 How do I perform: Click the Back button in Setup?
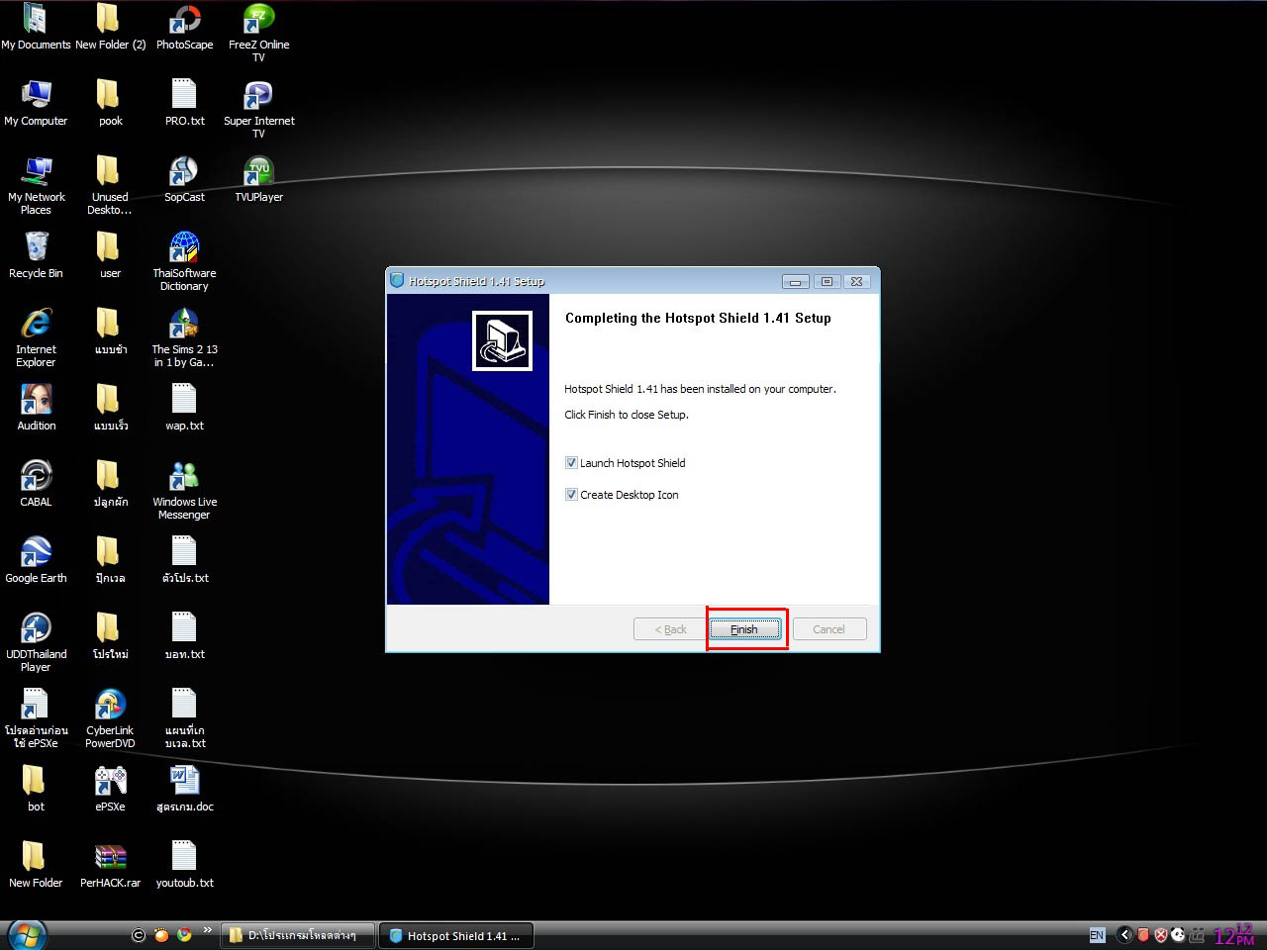pos(670,629)
